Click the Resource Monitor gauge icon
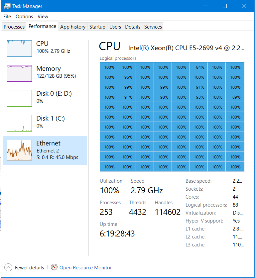The width and height of the screenshot is (255, 278). click(54, 267)
